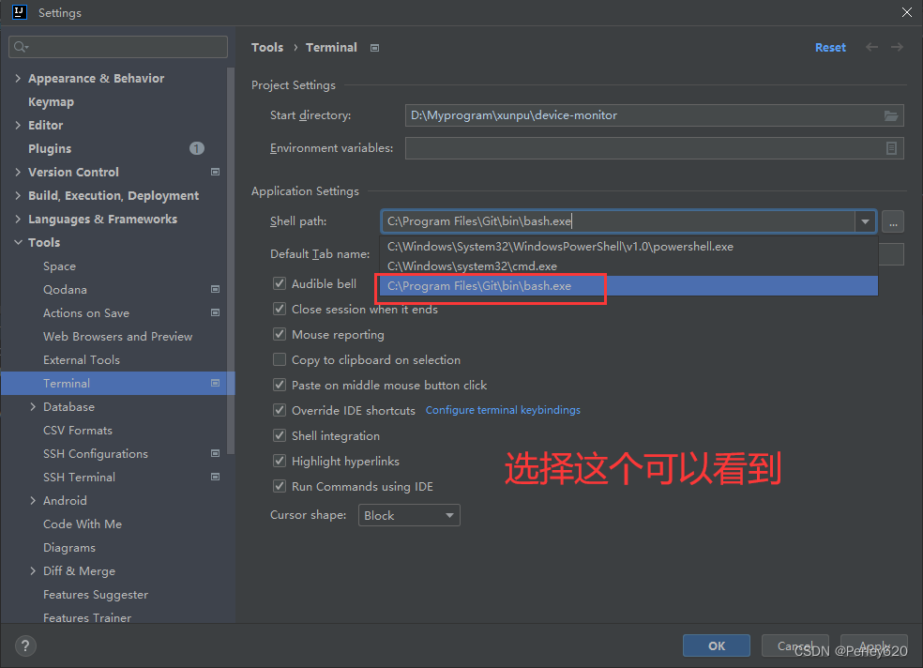The height and width of the screenshot is (668, 923).
Task: Browse for Start directory with folder icon
Action: (891, 115)
